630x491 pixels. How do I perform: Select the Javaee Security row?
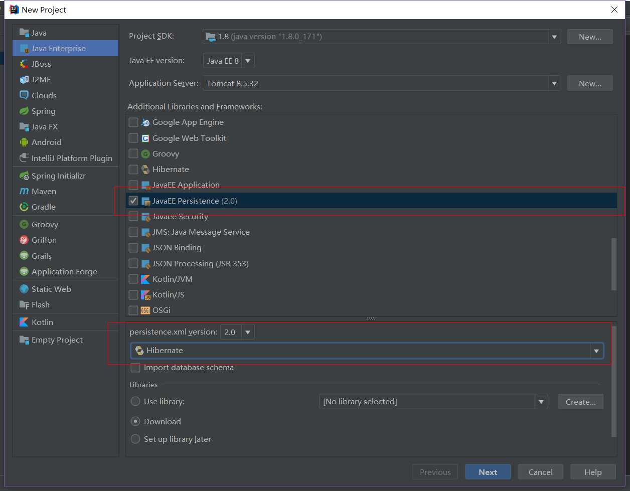point(371,217)
